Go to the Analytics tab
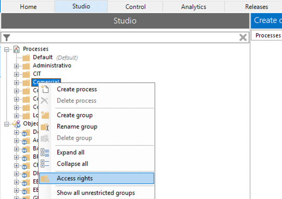Image resolution: width=282 pixels, height=199 pixels. pos(194,7)
